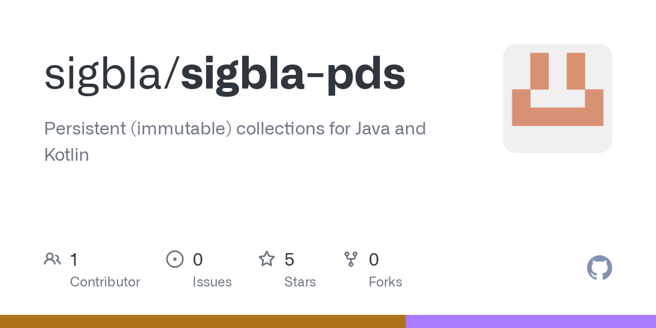656x328 pixels.
Task: Open the sigbla pixel-face avatar
Action: (x=557, y=98)
